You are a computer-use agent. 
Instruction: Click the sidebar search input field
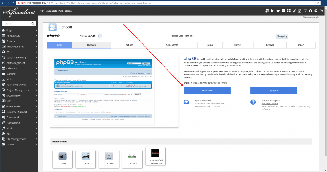coord(16,23)
